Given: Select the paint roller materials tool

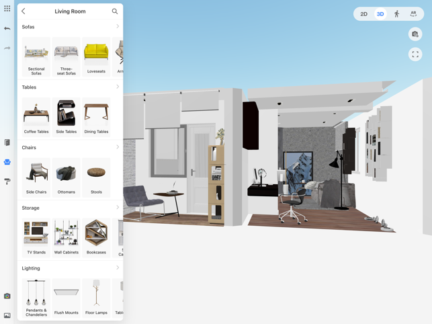Looking at the screenshot, I should coord(7,181).
